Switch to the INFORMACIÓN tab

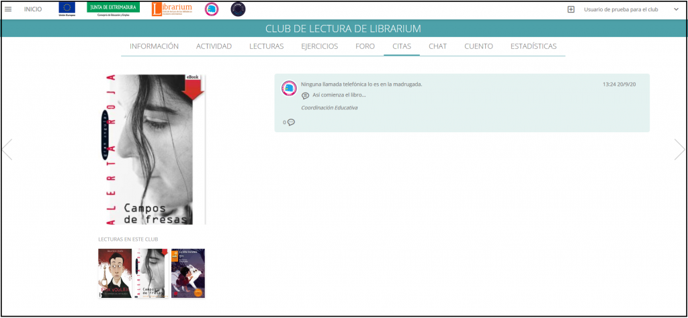(x=154, y=46)
